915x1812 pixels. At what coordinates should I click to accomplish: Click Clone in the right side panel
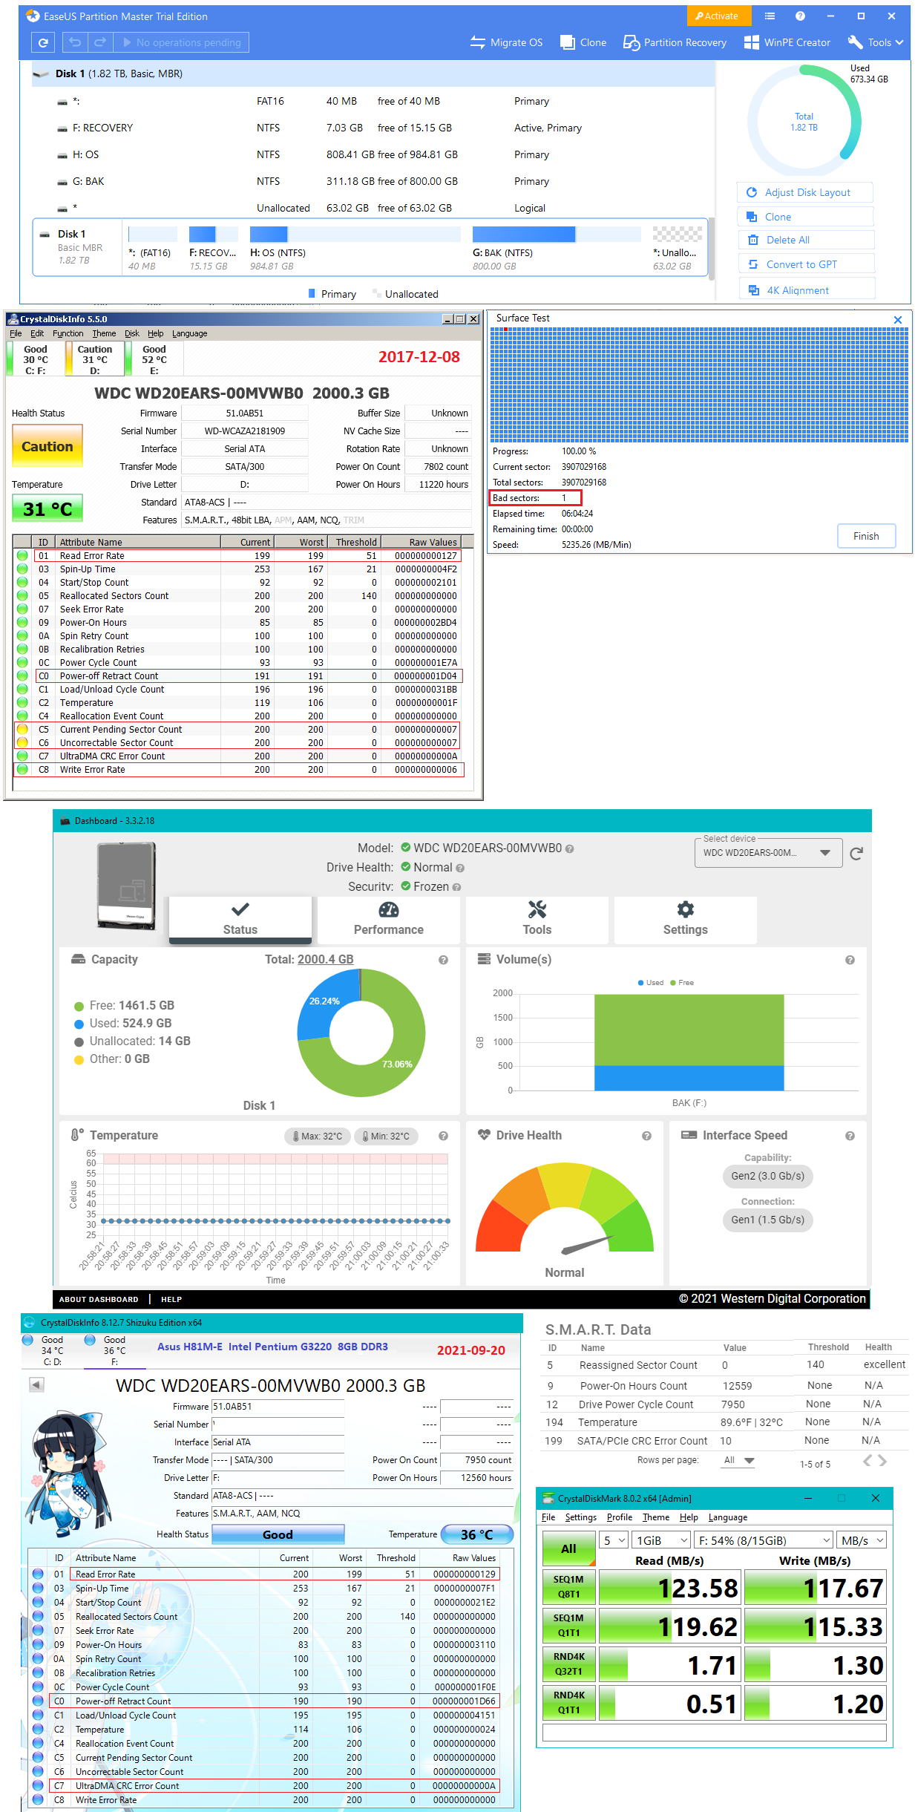[x=805, y=217]
